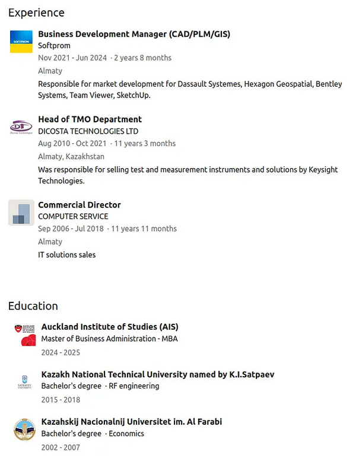Screen dimensions: 362x461
Task: Open the Head of TMO Department role
Action: (x=90, y=119)
